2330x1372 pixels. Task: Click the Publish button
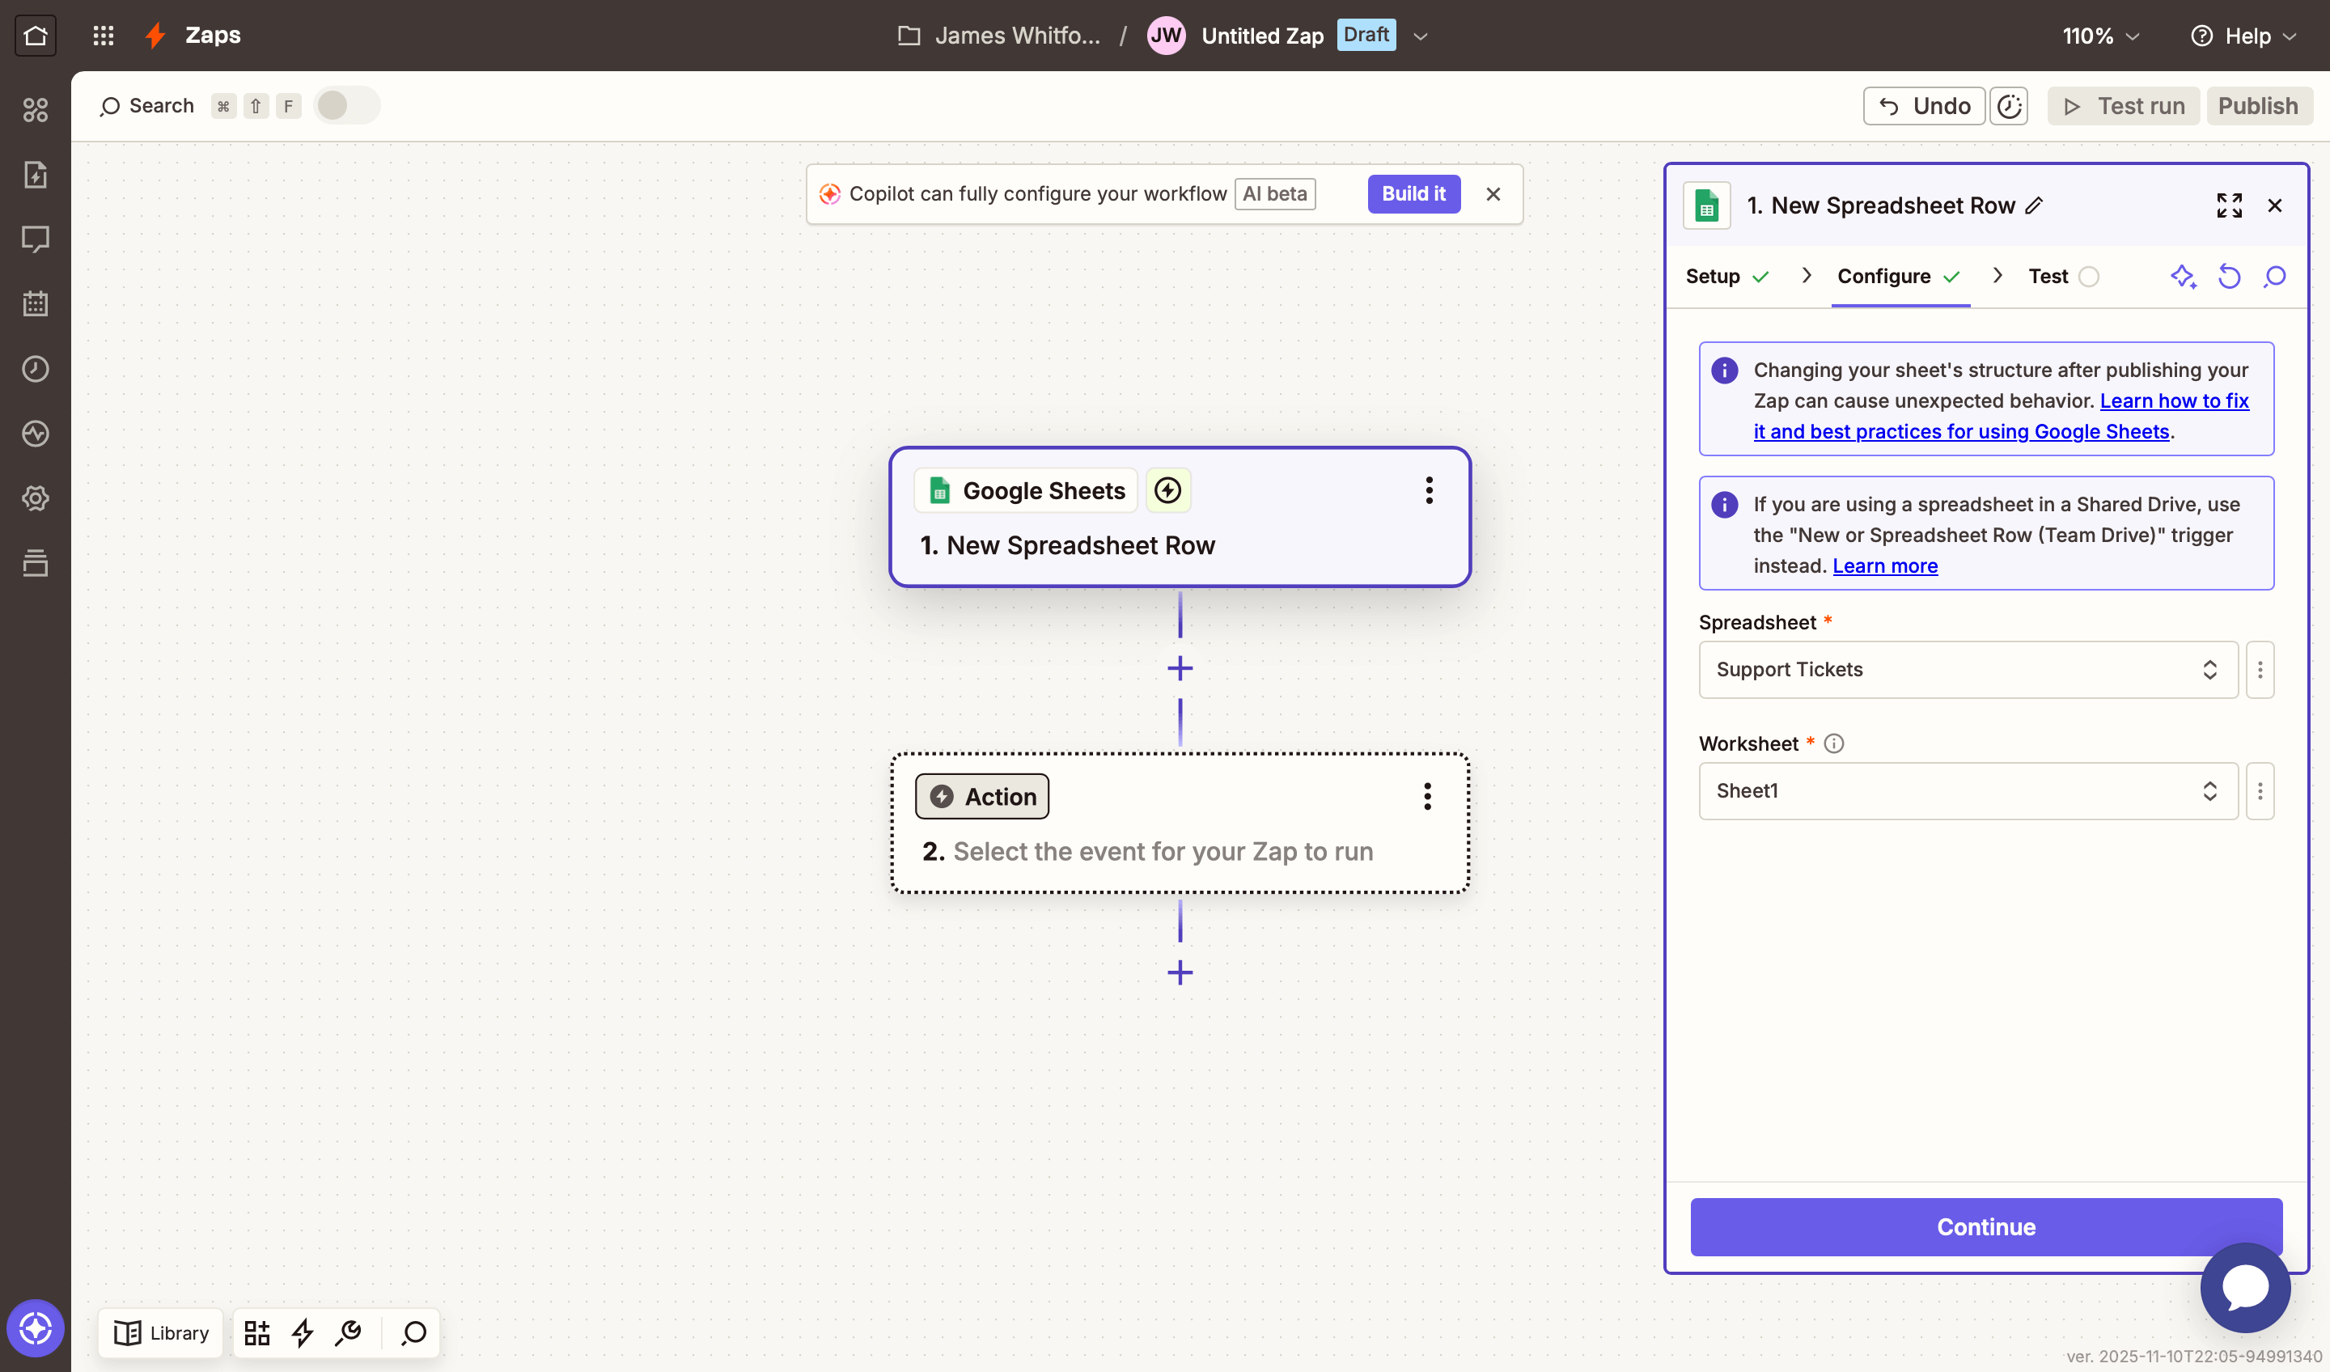click(x=2258, y=105)
